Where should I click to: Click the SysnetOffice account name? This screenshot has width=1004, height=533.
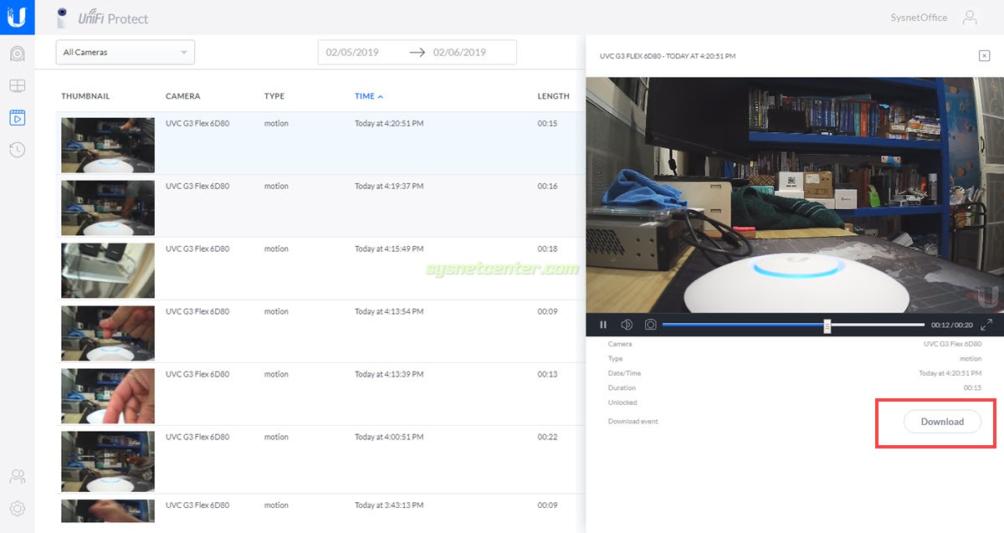click(x=919, y=18)
